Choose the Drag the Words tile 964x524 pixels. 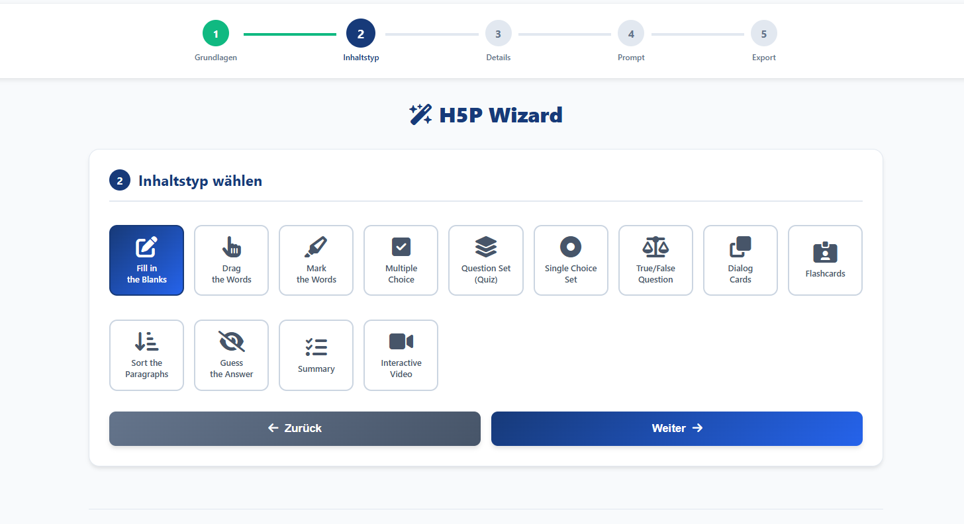pyautogui.click(x=231, y=260)
